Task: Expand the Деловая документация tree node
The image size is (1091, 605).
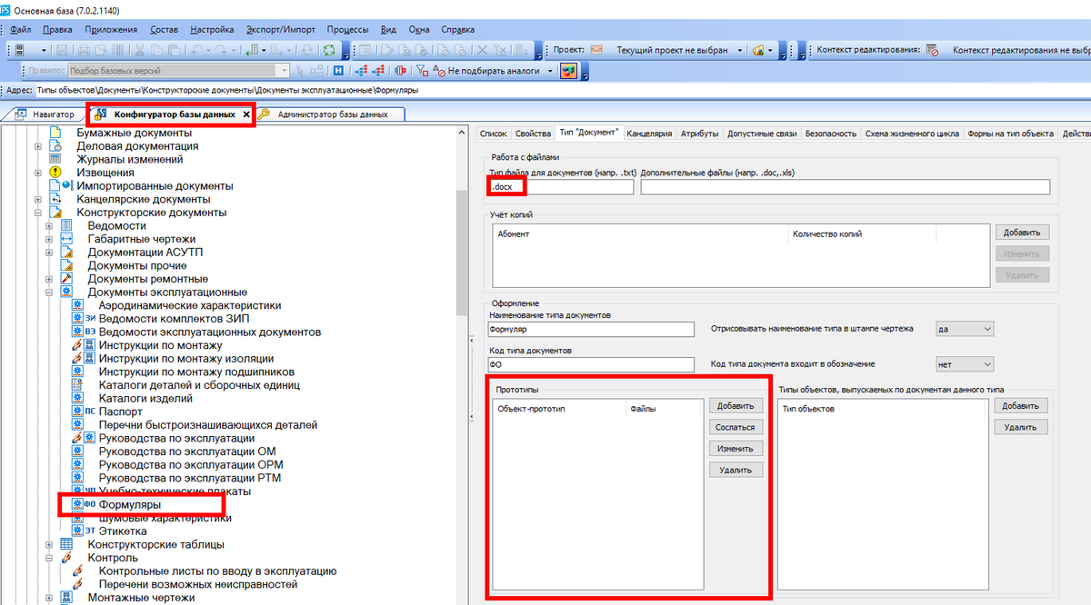Action: coord(37,146)
